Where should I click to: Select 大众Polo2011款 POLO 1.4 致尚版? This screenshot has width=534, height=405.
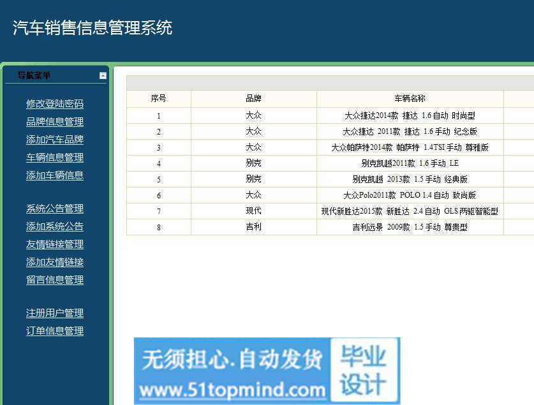pos(410,195)
